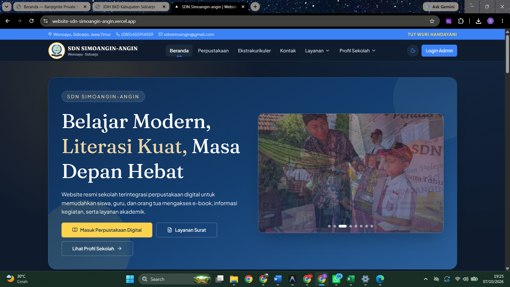Open the tab search dropdown arrow
The image size is (510, 287).
pos(7,7)
